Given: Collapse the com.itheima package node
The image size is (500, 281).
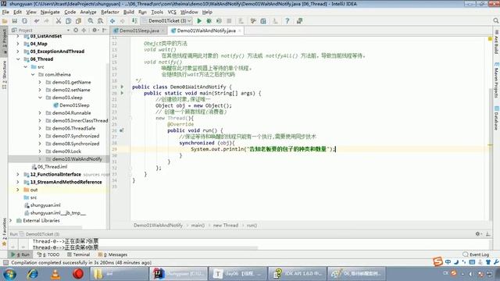Looking at the screenshot, I should coord(33,75).
